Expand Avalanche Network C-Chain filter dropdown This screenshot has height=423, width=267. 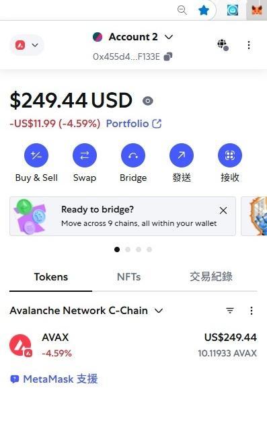(86, 311)
